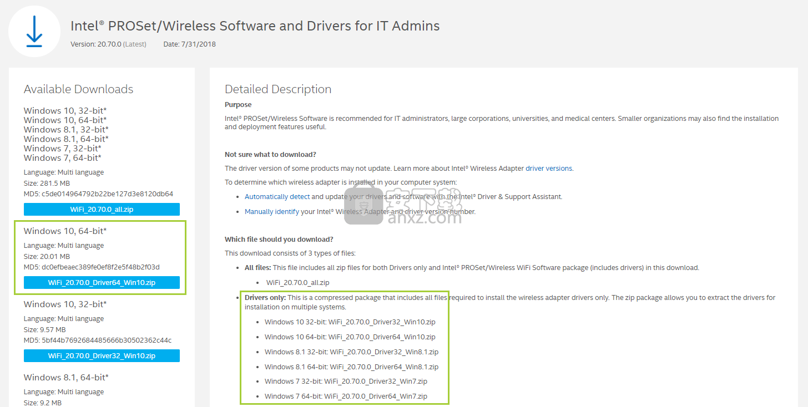Open the 'driver versions' link

pos(548,168)
